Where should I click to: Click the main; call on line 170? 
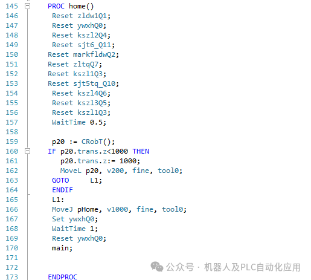pos(62,248)
